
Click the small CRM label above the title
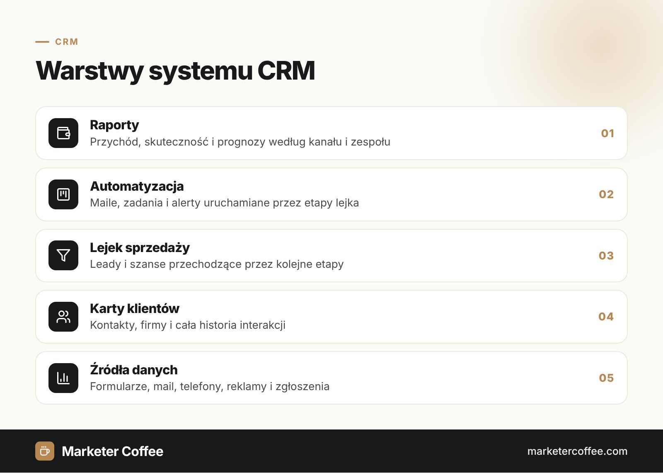pyautogui.click(x=67, y=42)
